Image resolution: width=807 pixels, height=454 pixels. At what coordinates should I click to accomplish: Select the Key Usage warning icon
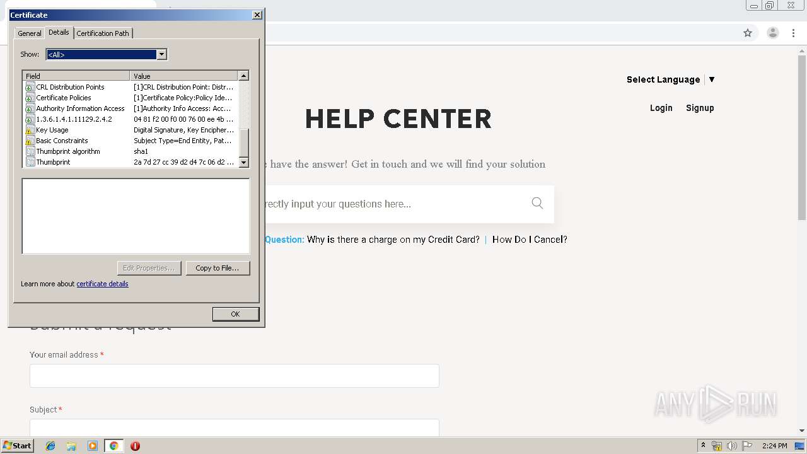click(30, 130)
